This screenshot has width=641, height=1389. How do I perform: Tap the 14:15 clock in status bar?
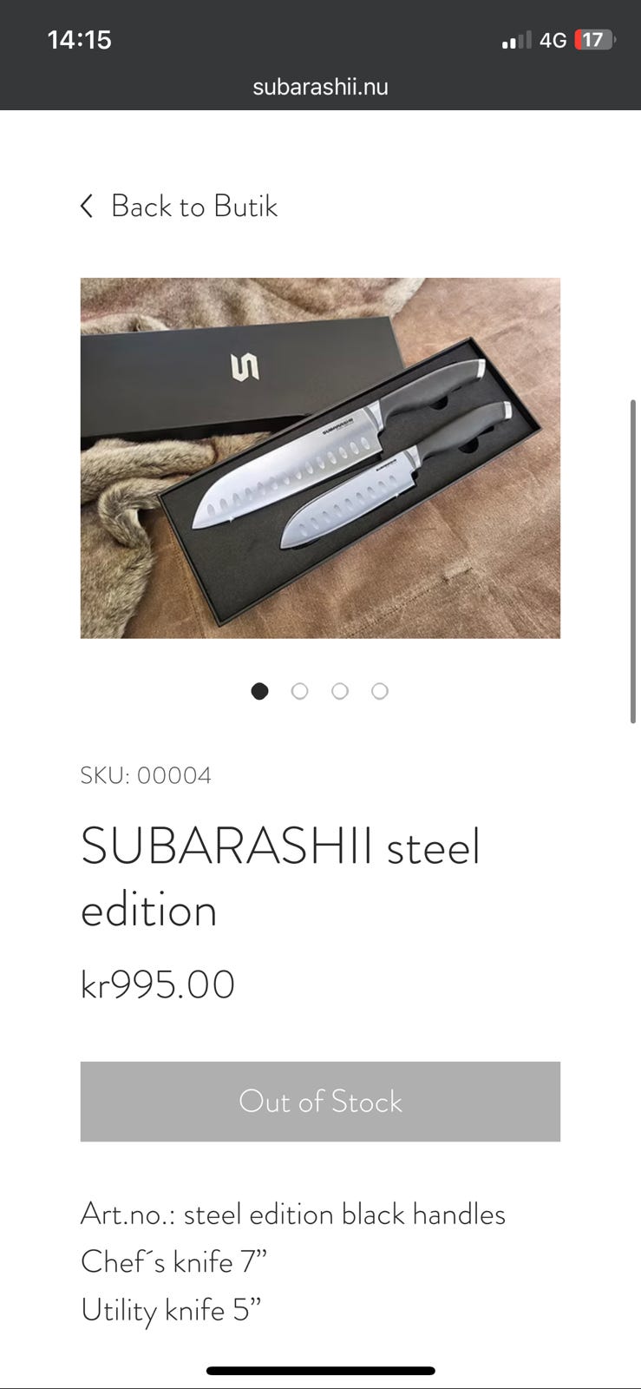click(80, 40)
